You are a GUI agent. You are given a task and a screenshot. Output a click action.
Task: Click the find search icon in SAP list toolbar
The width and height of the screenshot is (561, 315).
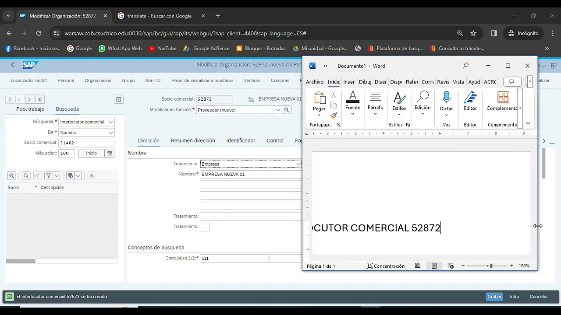pyautogui.click(x=26, y=175)
